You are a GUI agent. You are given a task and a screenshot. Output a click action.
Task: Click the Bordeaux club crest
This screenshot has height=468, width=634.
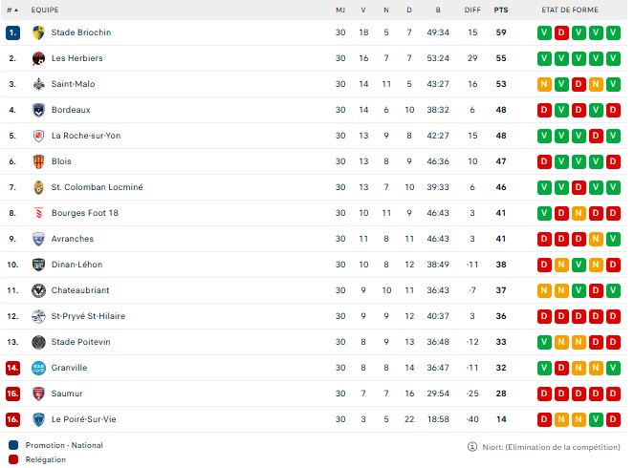click(38, 110)
